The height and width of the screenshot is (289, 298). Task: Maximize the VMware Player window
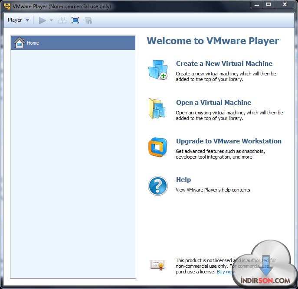coord(269,5)
